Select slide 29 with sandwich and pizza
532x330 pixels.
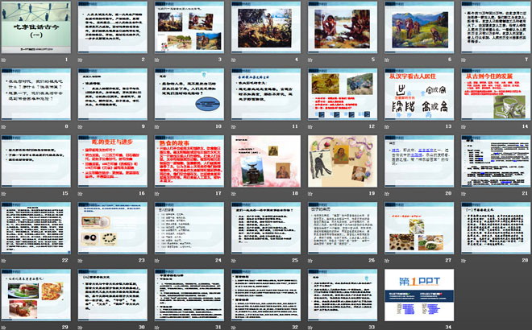pos(36,295)
